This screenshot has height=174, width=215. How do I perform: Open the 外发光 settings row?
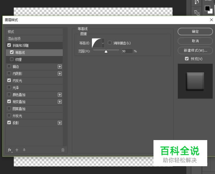pyautogui.click(x=34, y=116)
